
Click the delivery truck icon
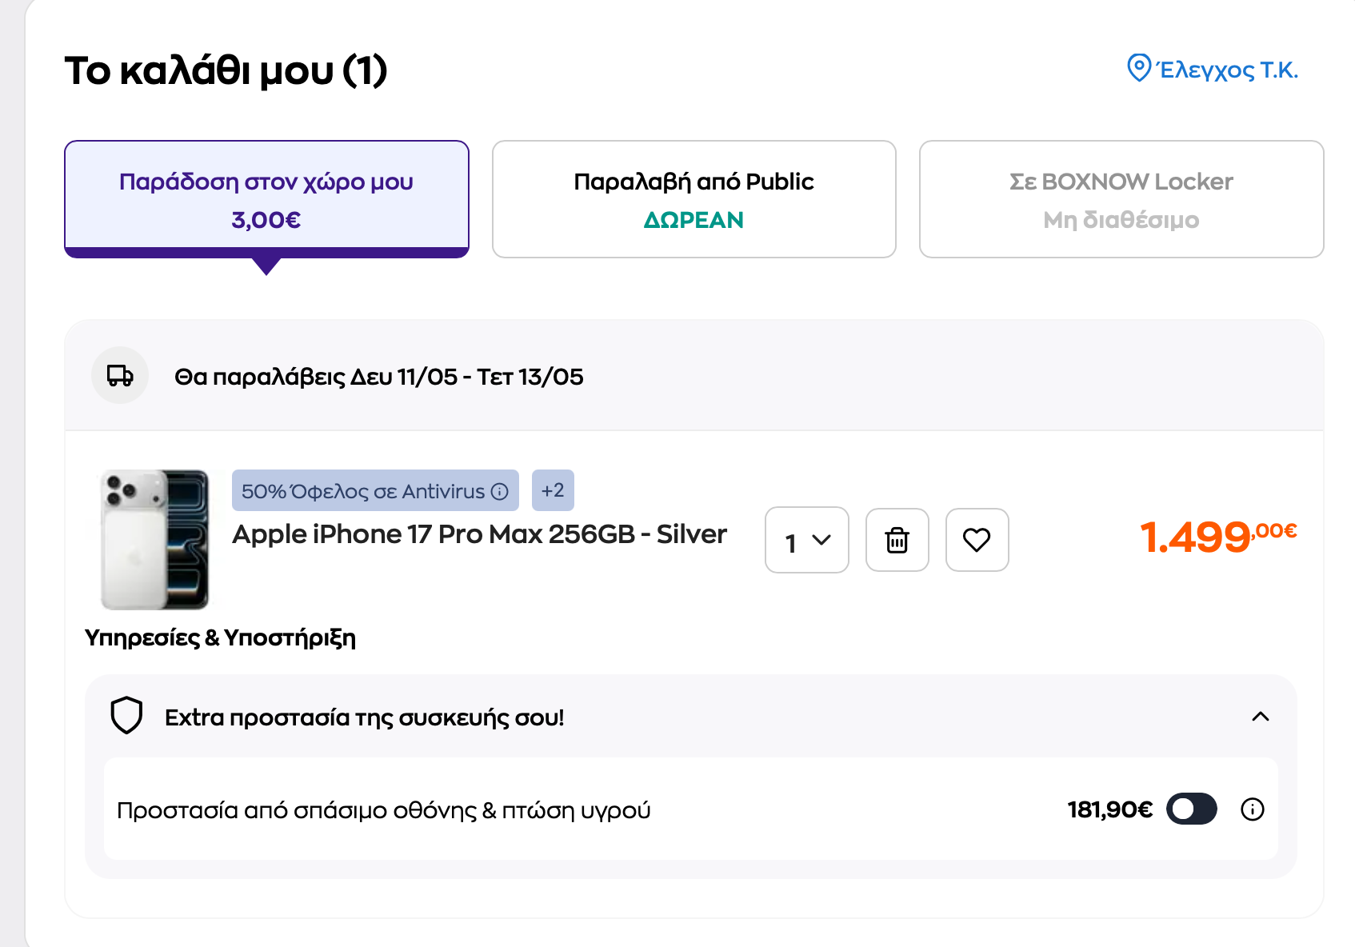tap(120, 375)
